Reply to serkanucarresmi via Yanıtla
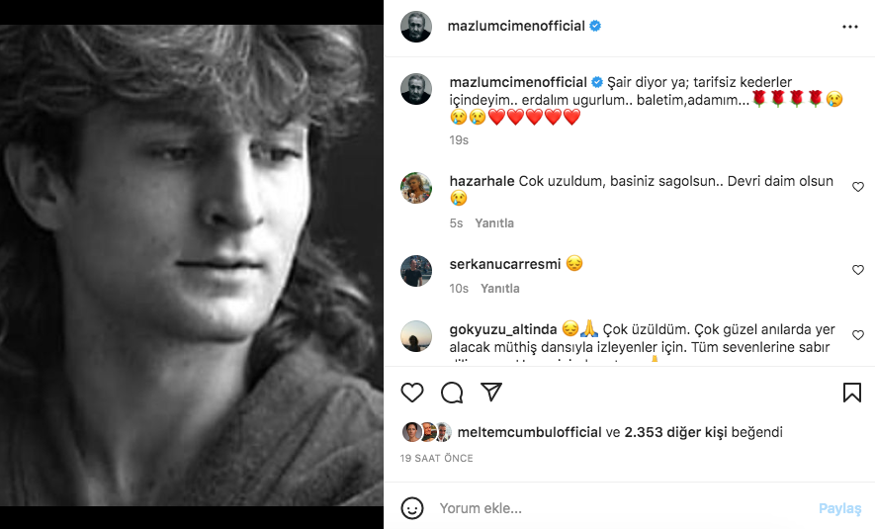The height and width of the screenshot is (529, 875). 500,289
